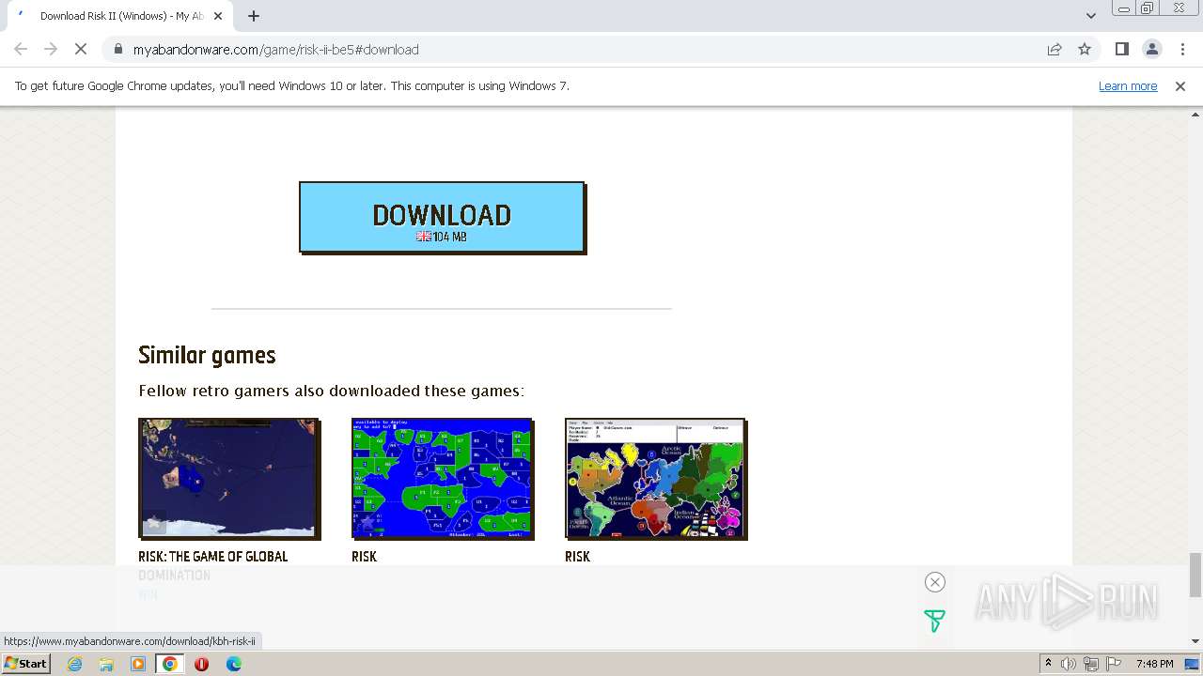
Task: Click the Learn more link
Action: [x=1128, y=85]
